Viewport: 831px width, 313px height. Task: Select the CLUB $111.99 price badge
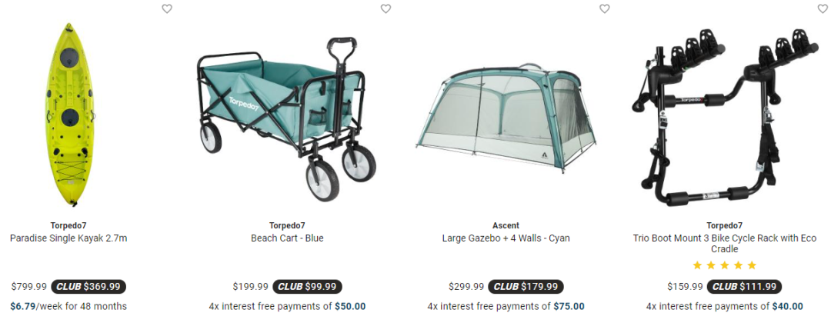point(744,287)
